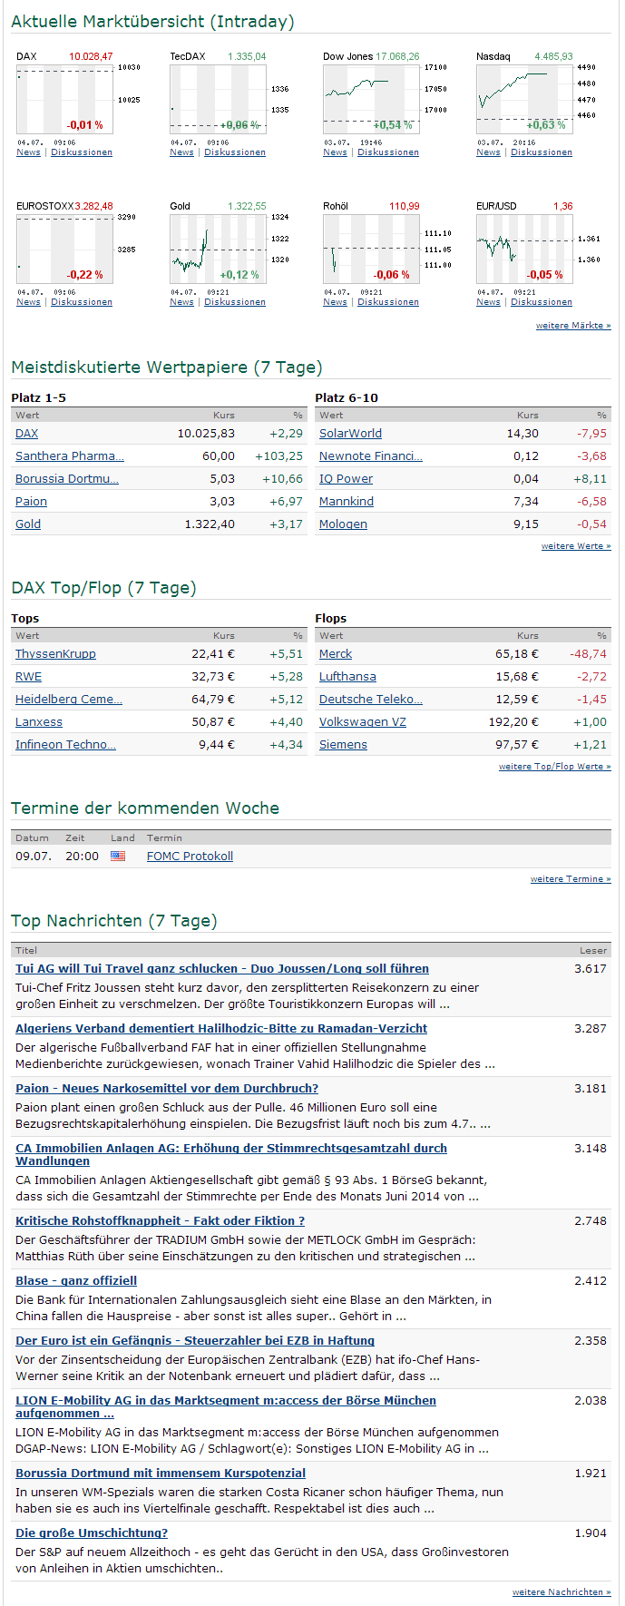Click reader count 3.617 for Tui article
Viewport: 625px width, 1606px height.
(x=591, y=969)
